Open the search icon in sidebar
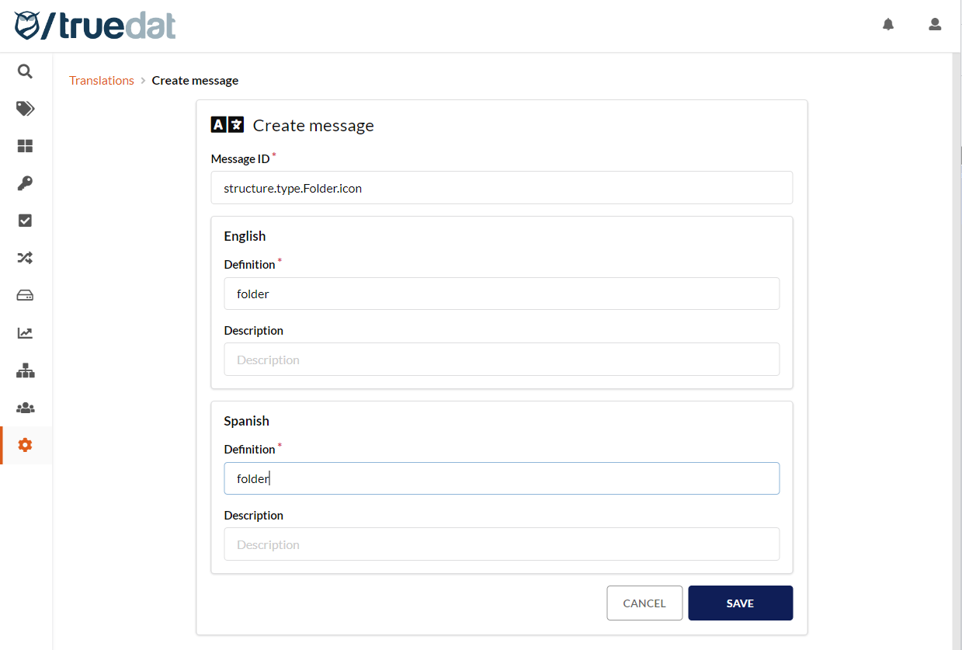Image resolution: width=962 pixels, height=650 pixels. (25, 71)
